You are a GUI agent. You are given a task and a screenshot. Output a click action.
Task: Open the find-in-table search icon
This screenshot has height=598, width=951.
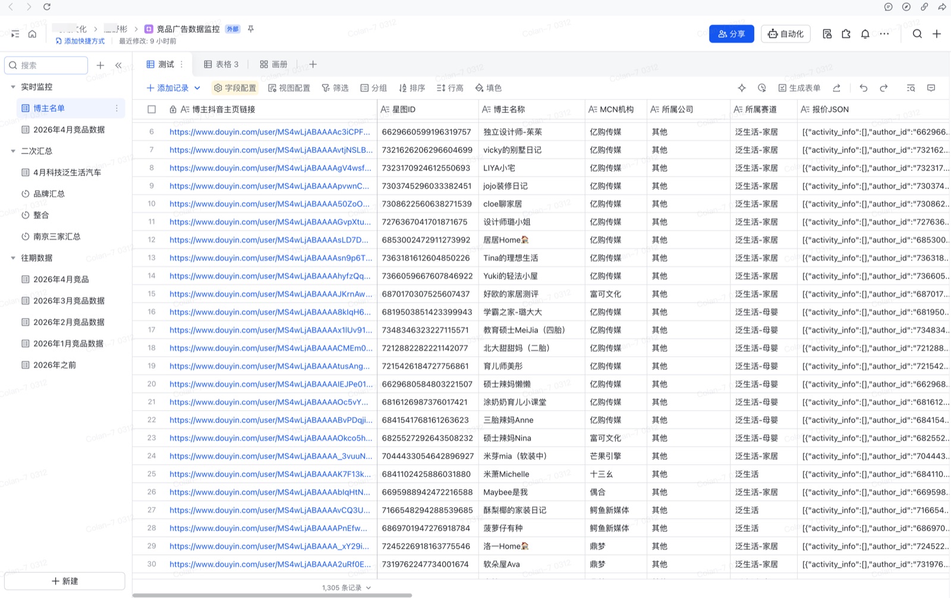pyautogui.click(x=911, y=88)
